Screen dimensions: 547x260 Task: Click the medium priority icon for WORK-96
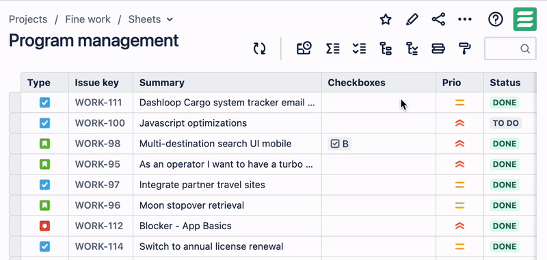[x=459, y=205]
